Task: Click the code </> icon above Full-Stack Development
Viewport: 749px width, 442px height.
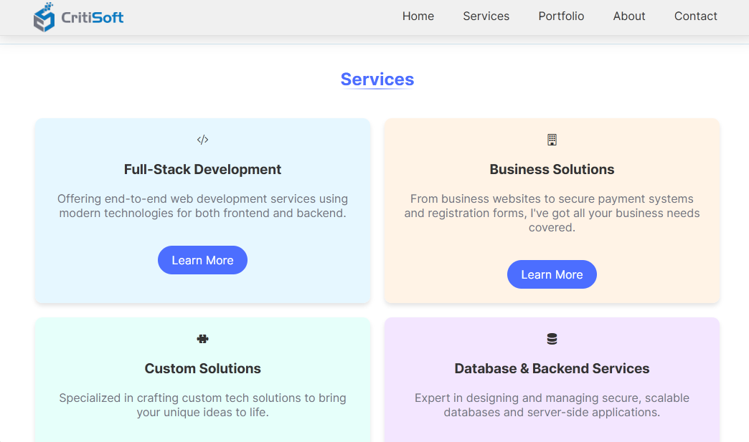Action: (202, 140)
